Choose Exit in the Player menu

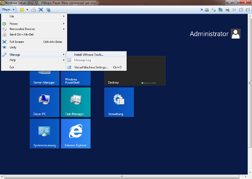point(34,67)
